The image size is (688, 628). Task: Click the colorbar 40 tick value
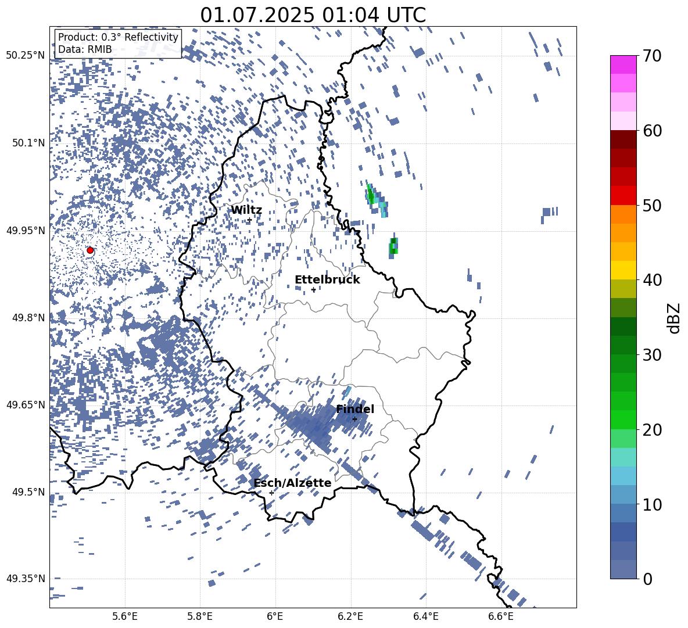click(652, 280)
